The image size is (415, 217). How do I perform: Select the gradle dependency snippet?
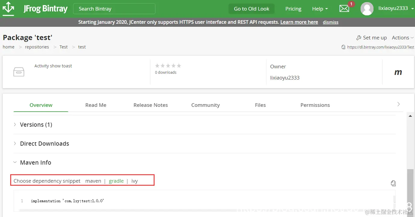tap(116, 181)
